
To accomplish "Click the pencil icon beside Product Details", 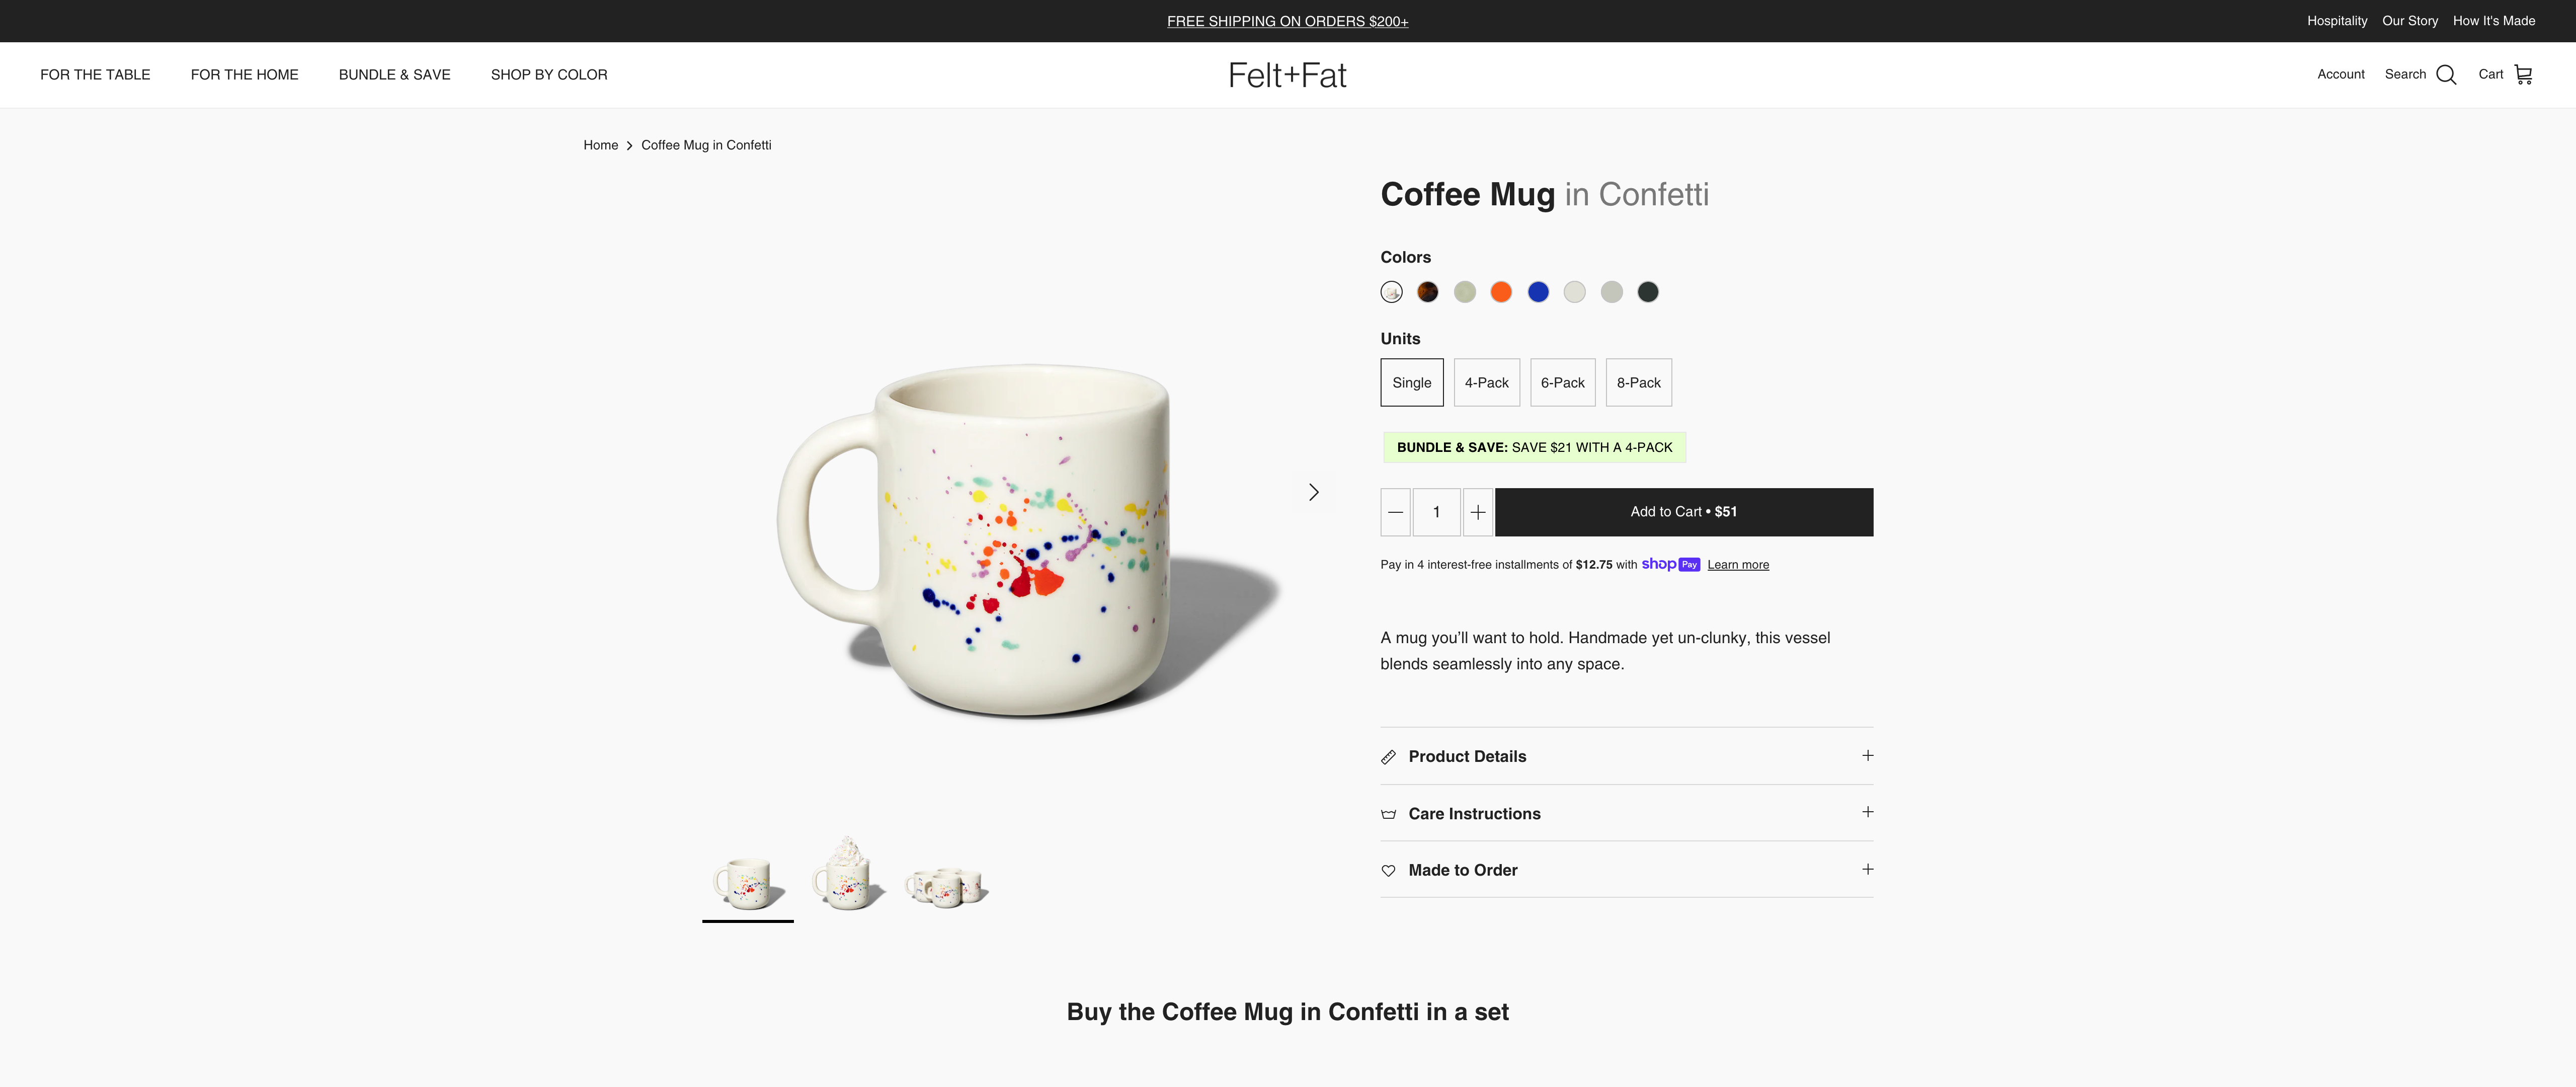I will tap(1388, 757).
